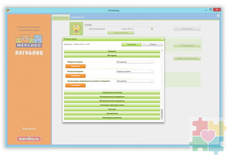Click Сделать звуковую запись button
This screenshot has height=155, width=227.
coord(187,58)
